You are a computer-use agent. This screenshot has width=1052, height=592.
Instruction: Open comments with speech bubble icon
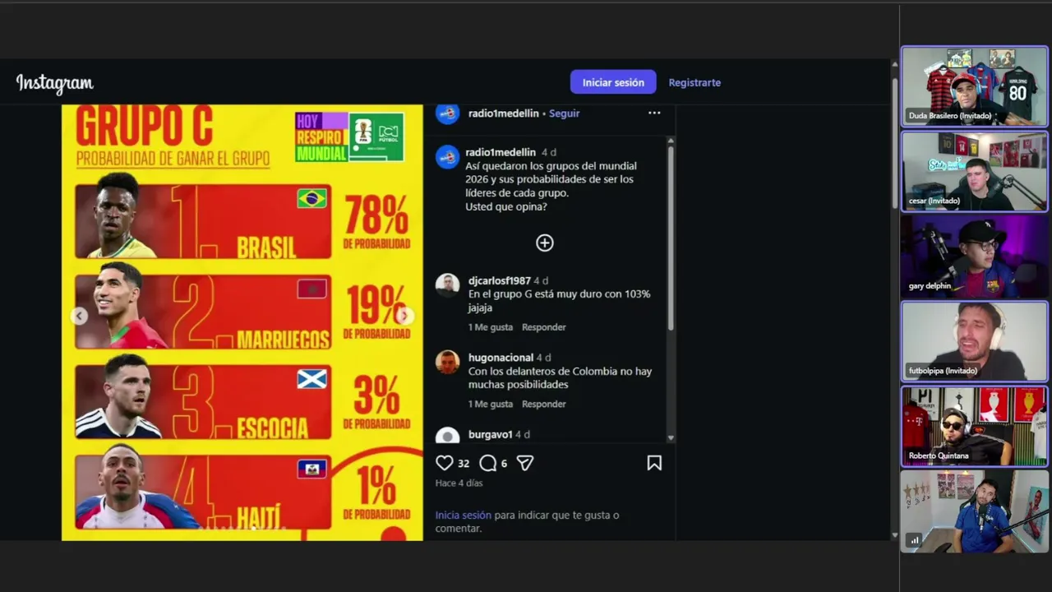487,463
